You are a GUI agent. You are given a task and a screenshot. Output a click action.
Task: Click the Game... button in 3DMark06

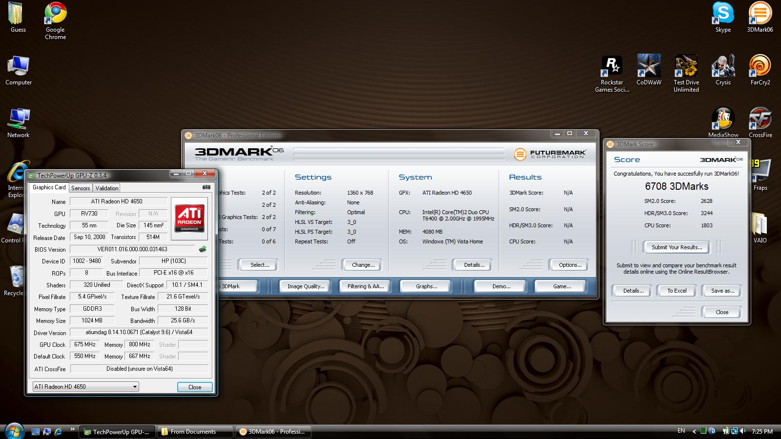pyautogui.click(x=561, y=286)
